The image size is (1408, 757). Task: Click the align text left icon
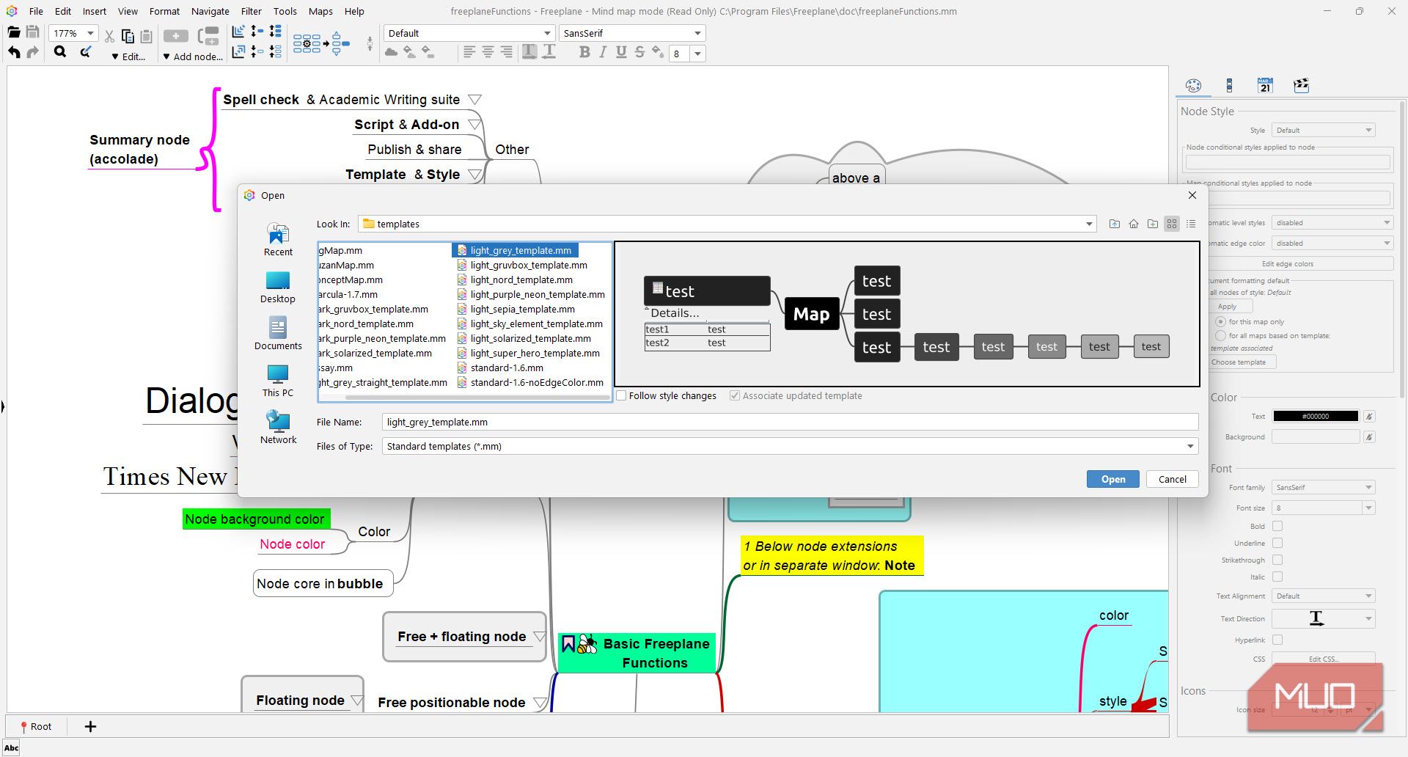click(x=469, y=52)
